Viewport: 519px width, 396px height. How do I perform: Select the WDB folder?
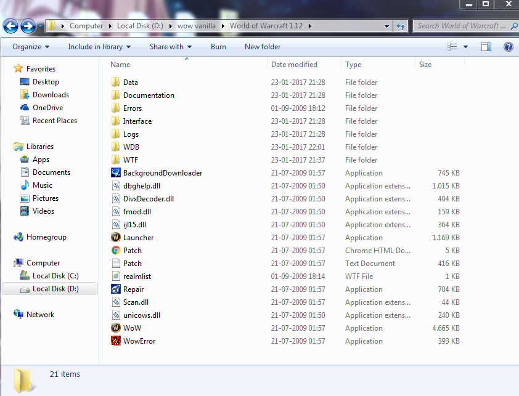tap(131, 147)
